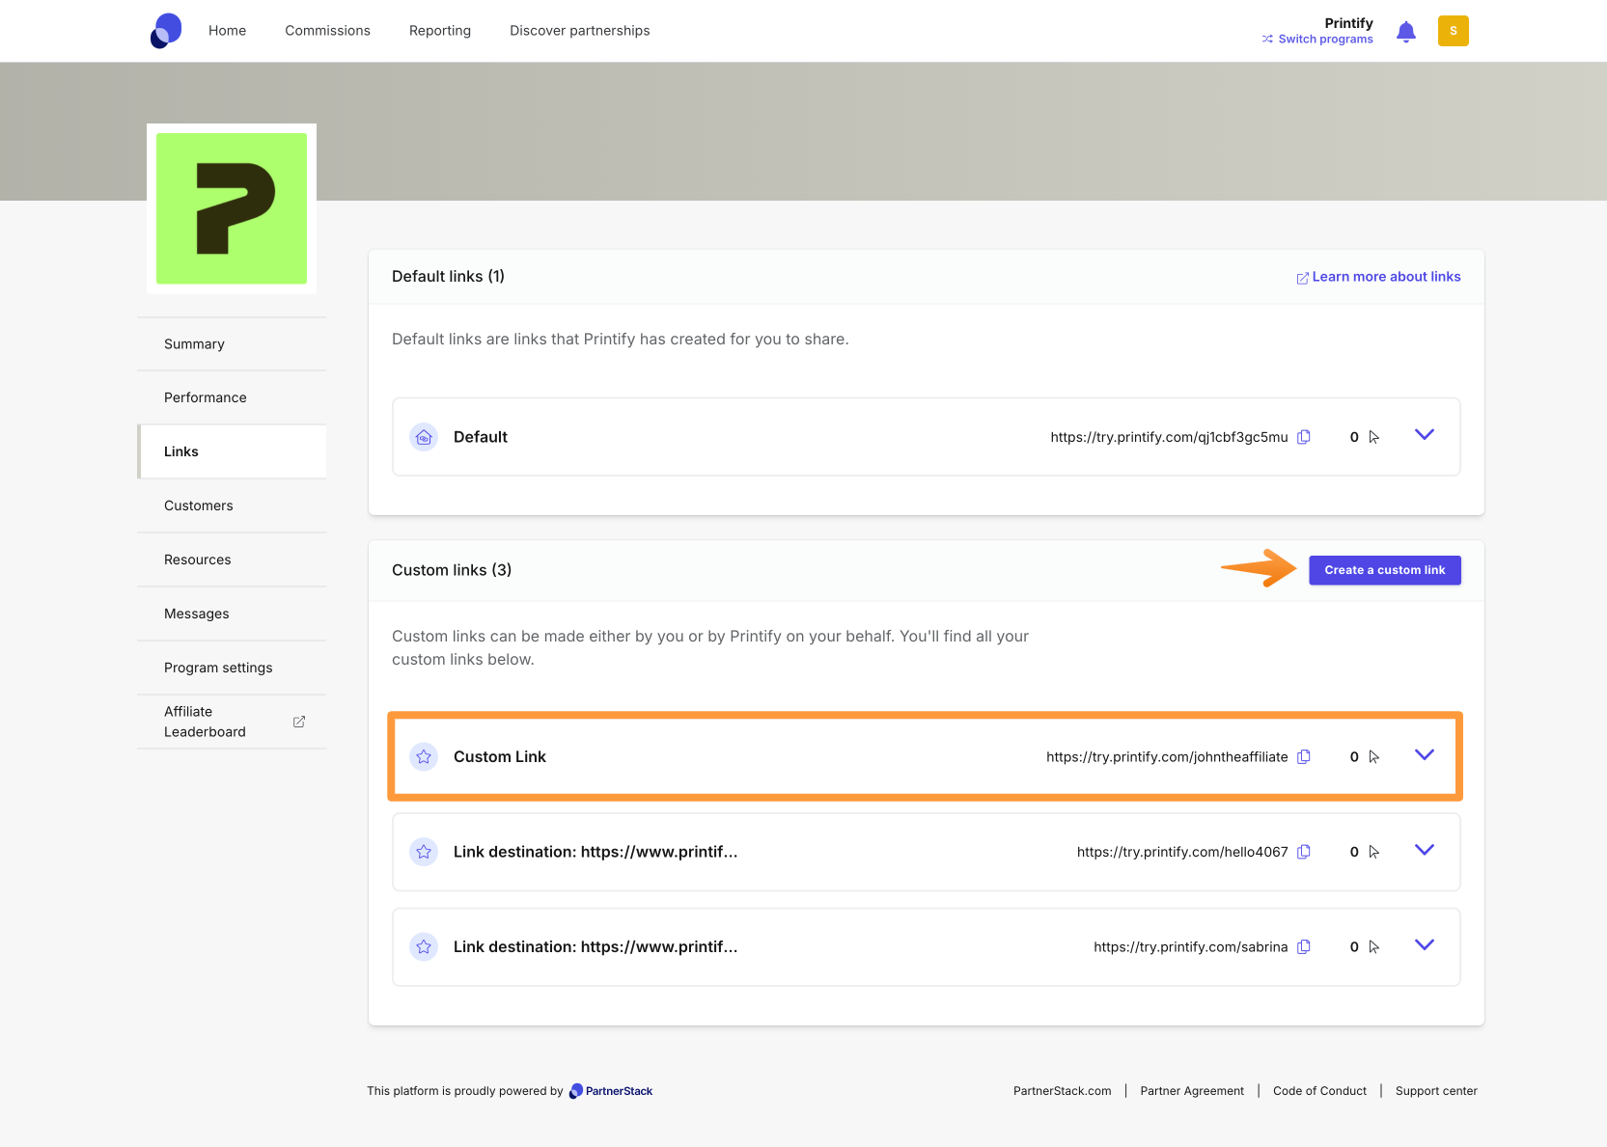Screen dimensions: 1607x1147
Task: Select Resources in the sidebar
Action: (x=232, y=560)
